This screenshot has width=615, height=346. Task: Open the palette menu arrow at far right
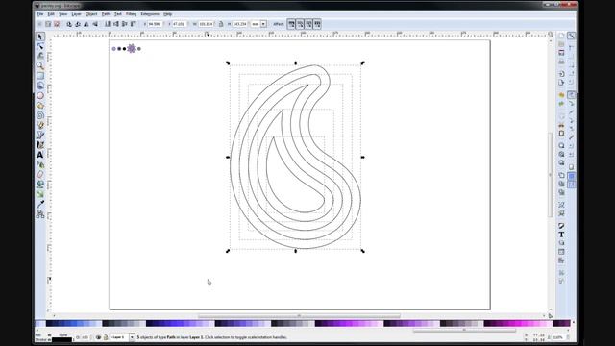click(x=573, y=323)
